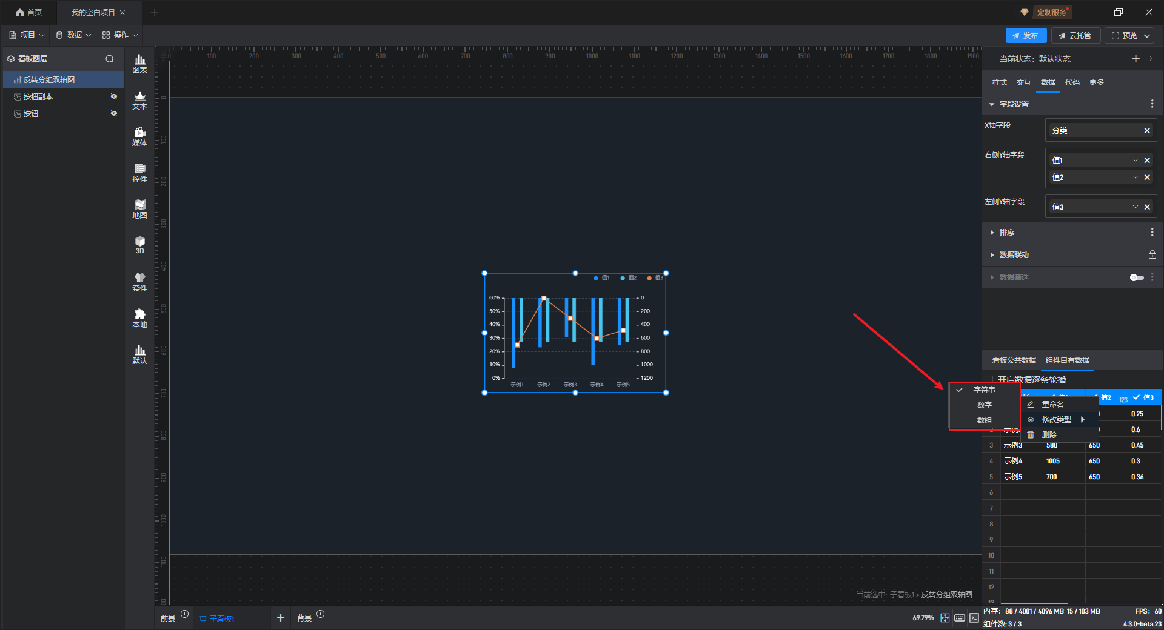Screen dimensions: 1164x630
Task: Open the 3D component library
Action: 139,245
